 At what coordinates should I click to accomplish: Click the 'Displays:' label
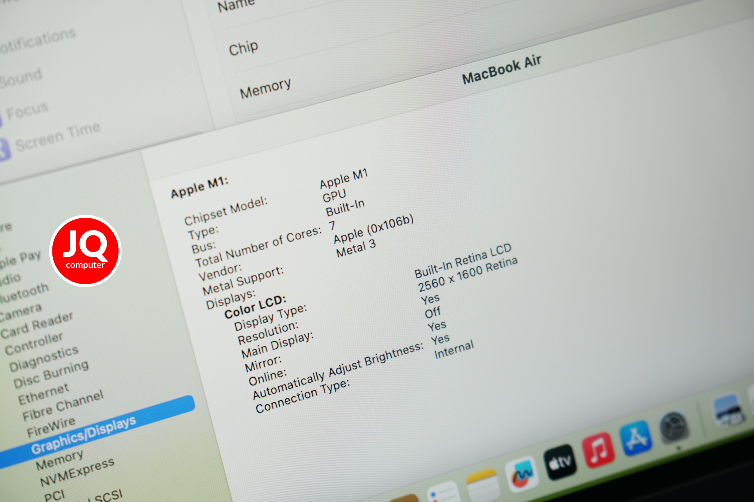(x=231, y=299)
